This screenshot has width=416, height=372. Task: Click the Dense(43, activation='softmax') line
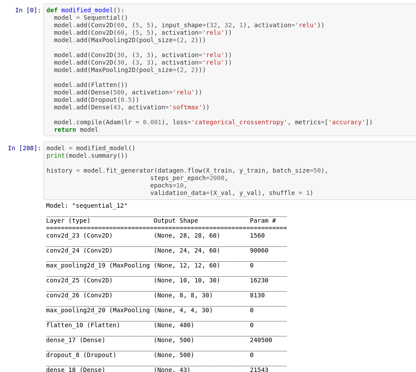131,107
